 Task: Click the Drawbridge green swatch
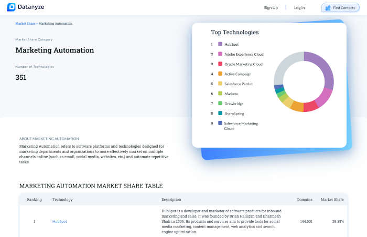pos(220,103)
